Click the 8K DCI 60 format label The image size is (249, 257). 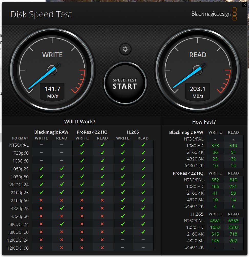click(19, 232)
